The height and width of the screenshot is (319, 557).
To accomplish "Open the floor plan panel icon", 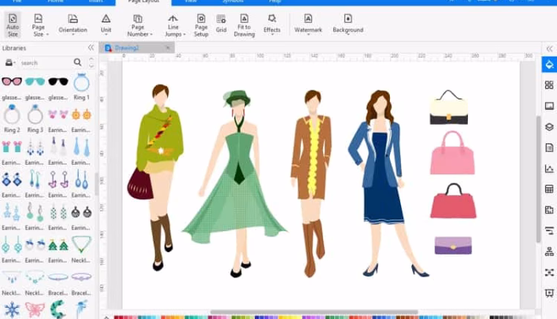I will [549, 210].
